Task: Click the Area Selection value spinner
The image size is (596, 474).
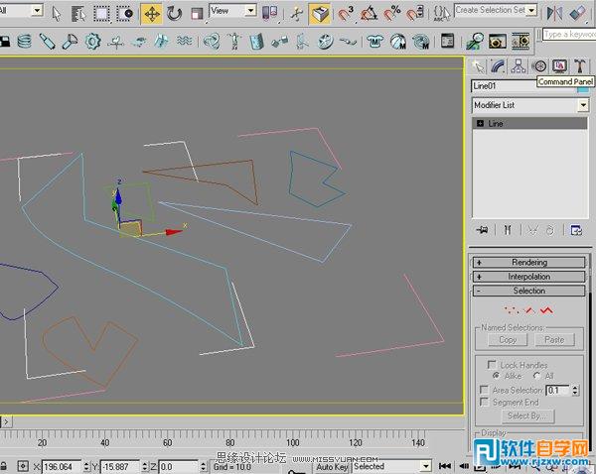Action: 575,390
